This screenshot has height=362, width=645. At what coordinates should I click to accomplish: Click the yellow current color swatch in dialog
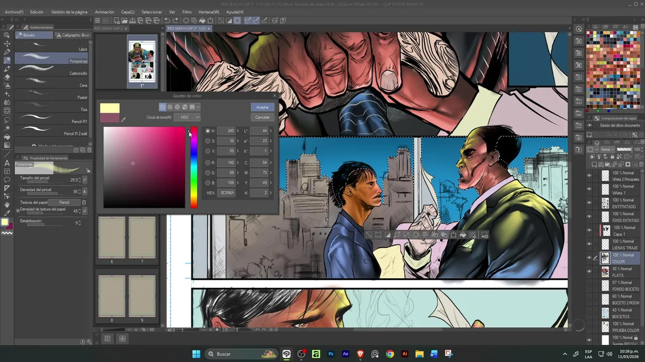[110, 108]
